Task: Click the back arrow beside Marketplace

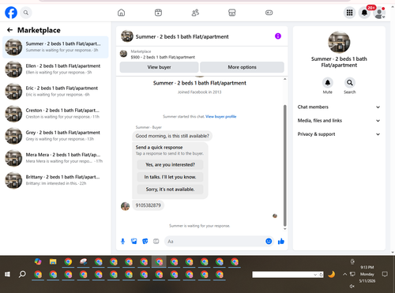Action: click(9, 30)
